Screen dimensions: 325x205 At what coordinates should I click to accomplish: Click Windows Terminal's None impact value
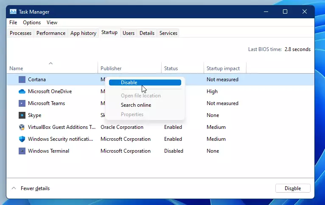[213, 151]
